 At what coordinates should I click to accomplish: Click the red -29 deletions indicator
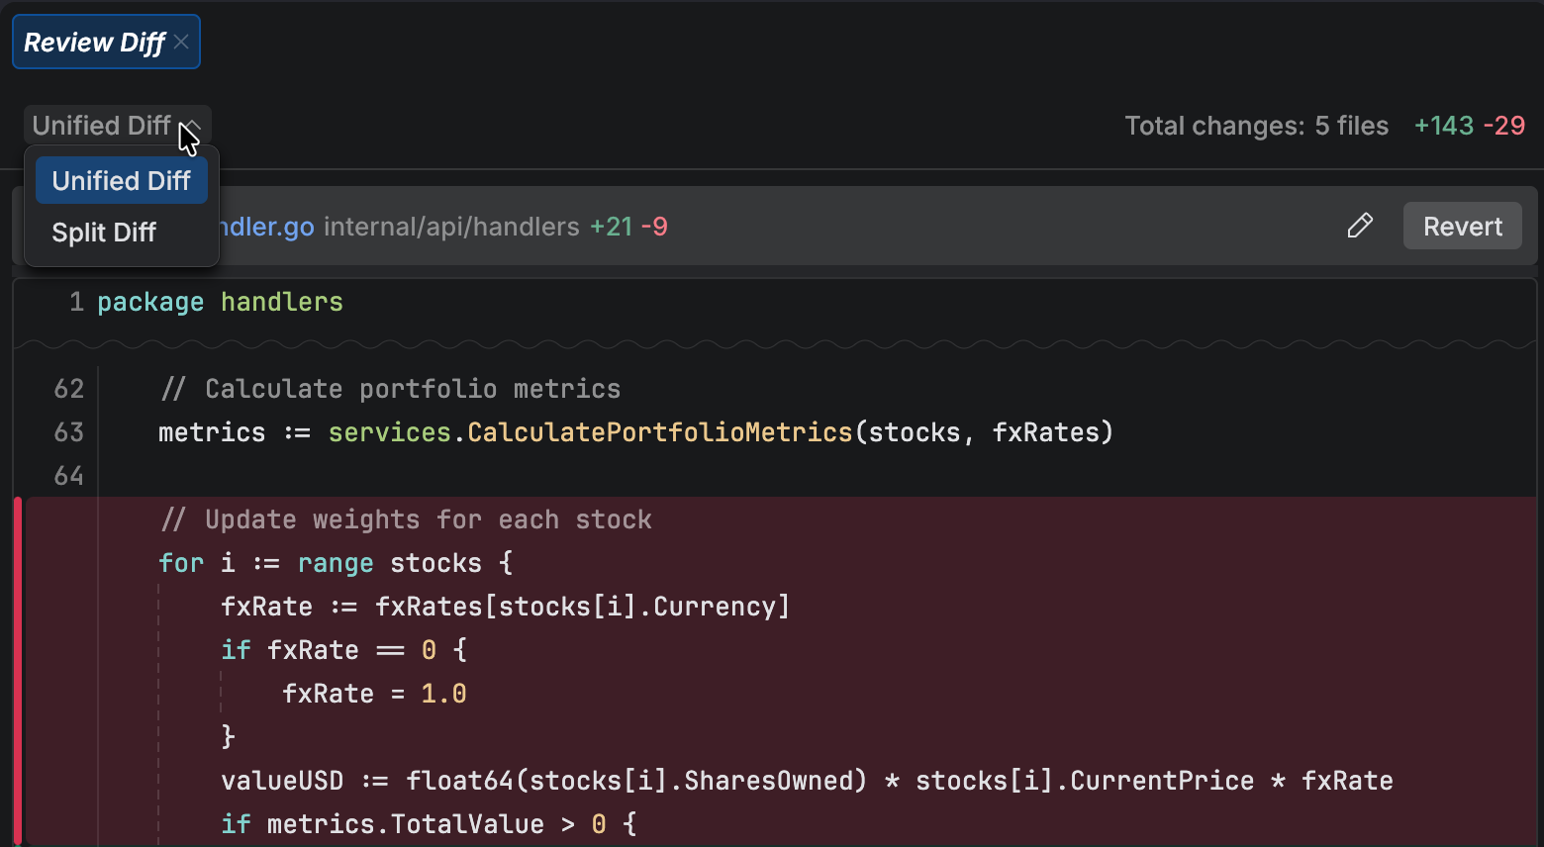pos(1501,126)
